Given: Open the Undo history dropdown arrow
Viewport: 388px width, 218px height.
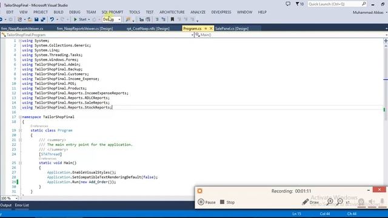Looking at the screenshot, I should pos(57,19).
